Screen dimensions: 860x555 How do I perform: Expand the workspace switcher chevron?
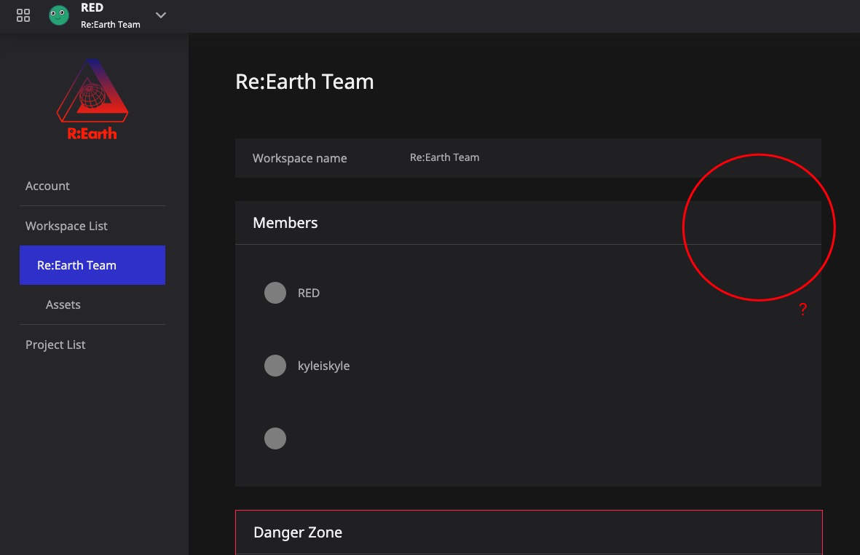[x=160, y=15]
